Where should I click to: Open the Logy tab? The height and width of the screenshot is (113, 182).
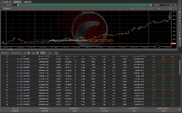[56, 53]
